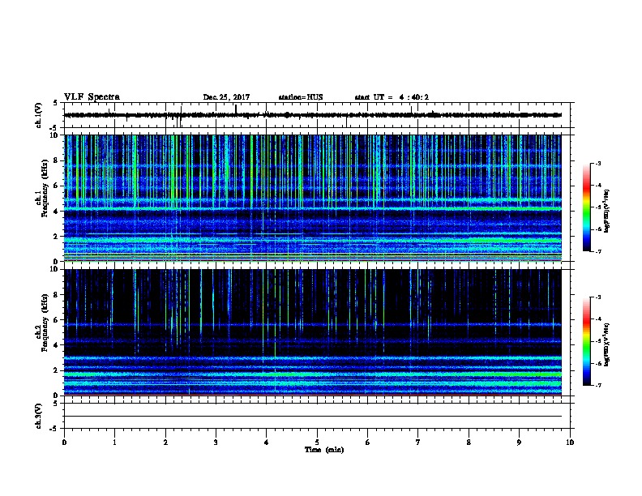Click time axis tick label "10"
The image size is (642, 496).
click(x=570, y=443)
